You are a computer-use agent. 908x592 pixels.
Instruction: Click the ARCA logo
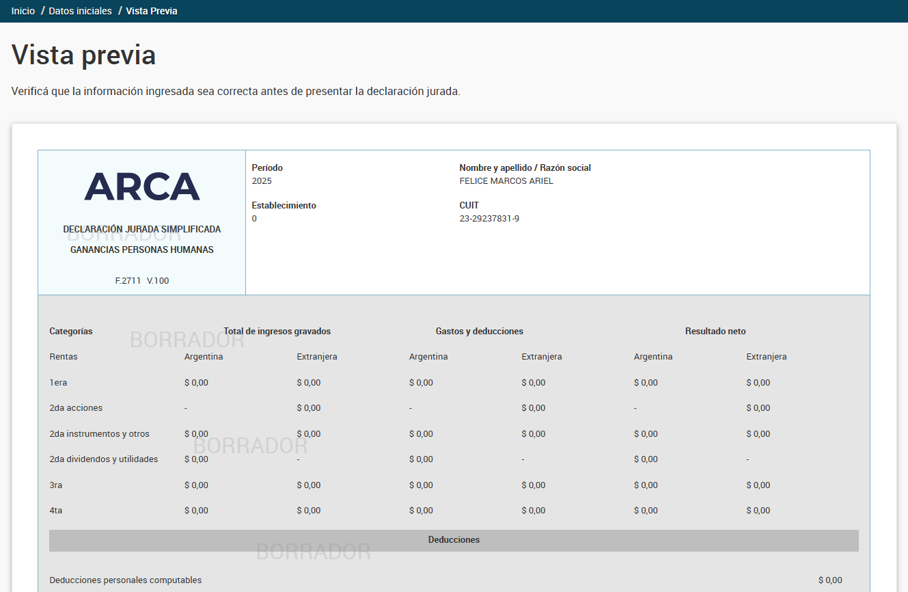click(142, 187)
